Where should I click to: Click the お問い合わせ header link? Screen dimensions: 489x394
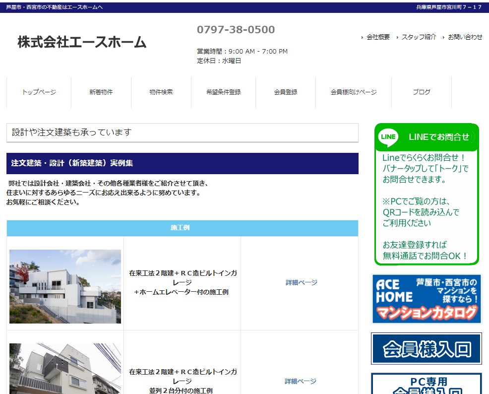(465, 37)
